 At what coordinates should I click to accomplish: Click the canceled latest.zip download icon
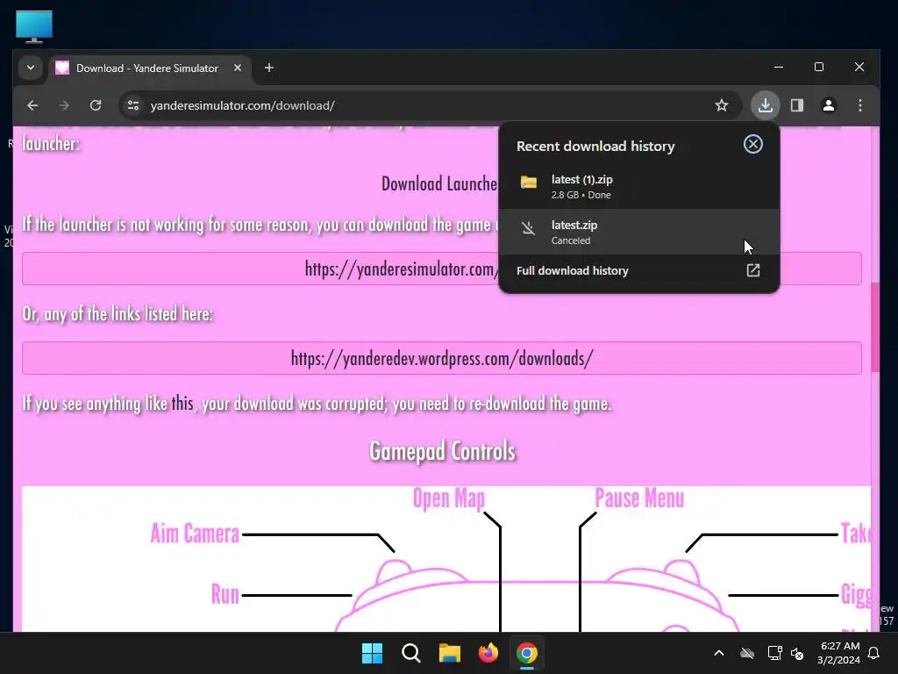(529, 229)
